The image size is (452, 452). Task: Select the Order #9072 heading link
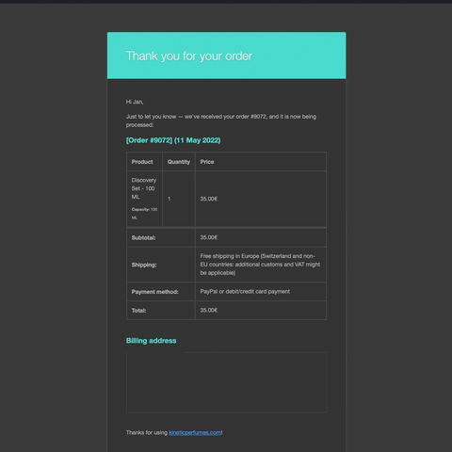coord(173,140)
